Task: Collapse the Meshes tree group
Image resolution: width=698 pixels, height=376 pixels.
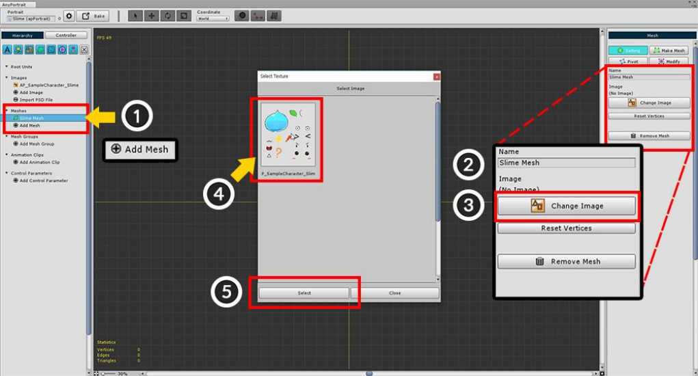Action: pos(7,110)
